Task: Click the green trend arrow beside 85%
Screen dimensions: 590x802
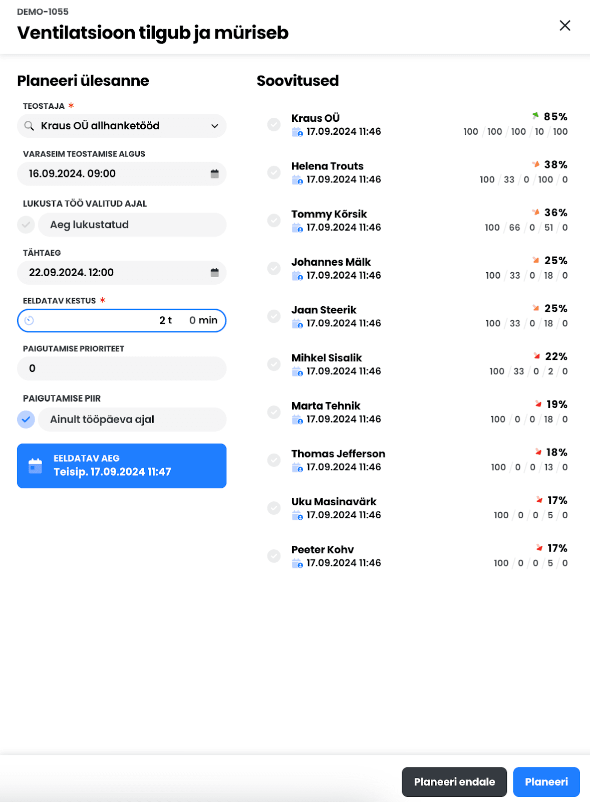Action: [x=535, y=116]
